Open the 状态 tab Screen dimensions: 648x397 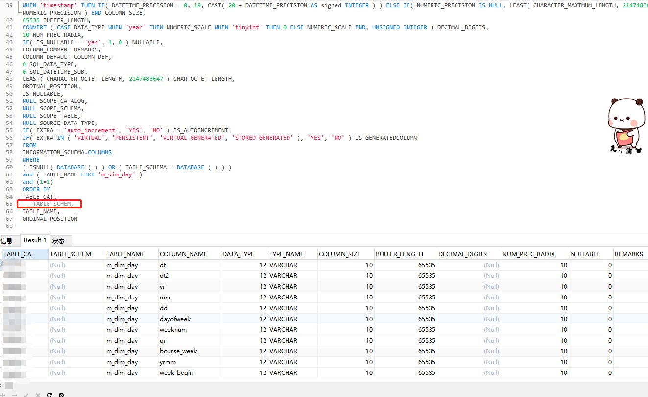[58, 241]
